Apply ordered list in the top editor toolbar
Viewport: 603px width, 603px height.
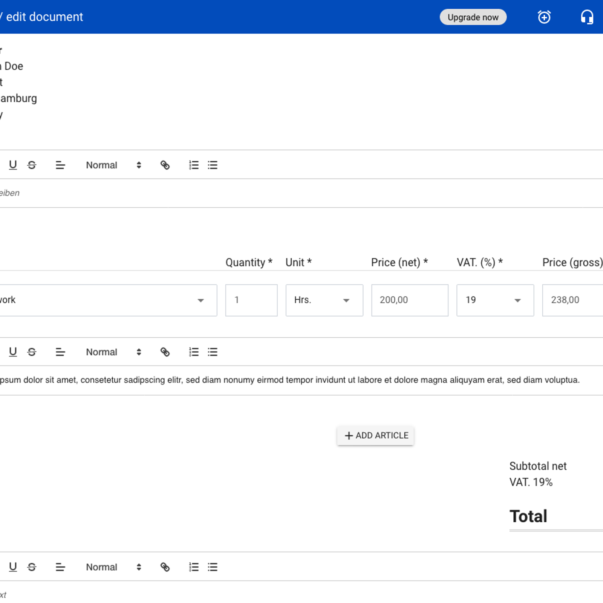click(x=194, y=165)
